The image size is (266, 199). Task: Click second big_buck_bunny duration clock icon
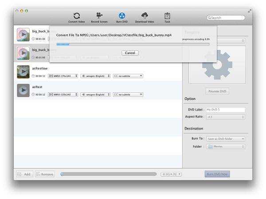coord(33,57)
